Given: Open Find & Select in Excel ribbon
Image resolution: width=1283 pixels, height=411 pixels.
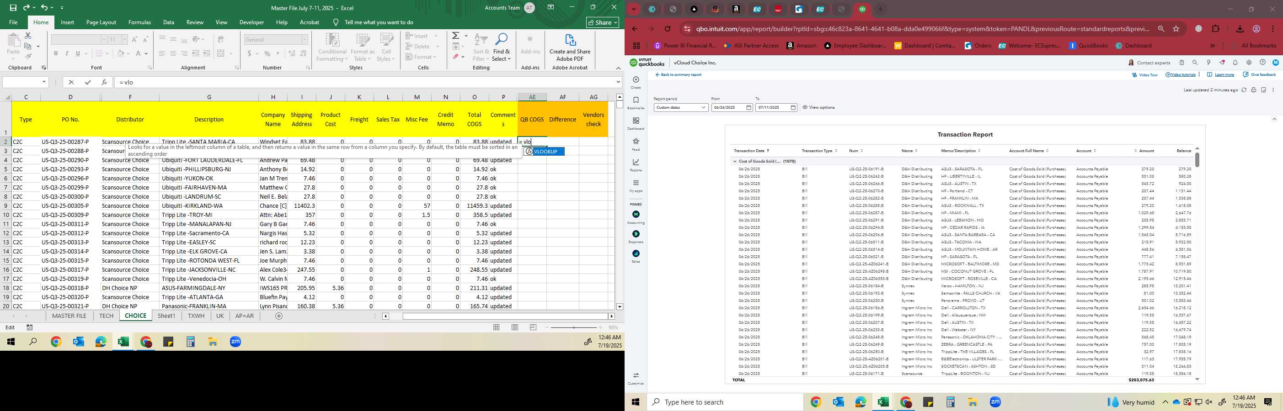Looking at the screenshot, I should pyautogui.click(x=501, y=48).
